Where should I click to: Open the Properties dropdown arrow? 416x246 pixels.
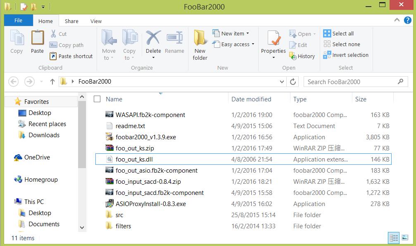click(273, 57)
